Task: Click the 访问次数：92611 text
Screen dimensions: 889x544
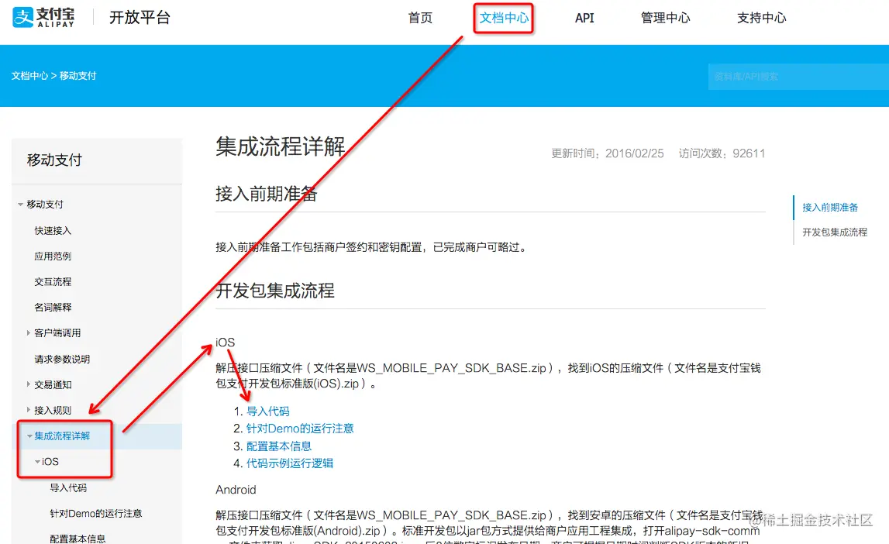Action: [722, 153]
